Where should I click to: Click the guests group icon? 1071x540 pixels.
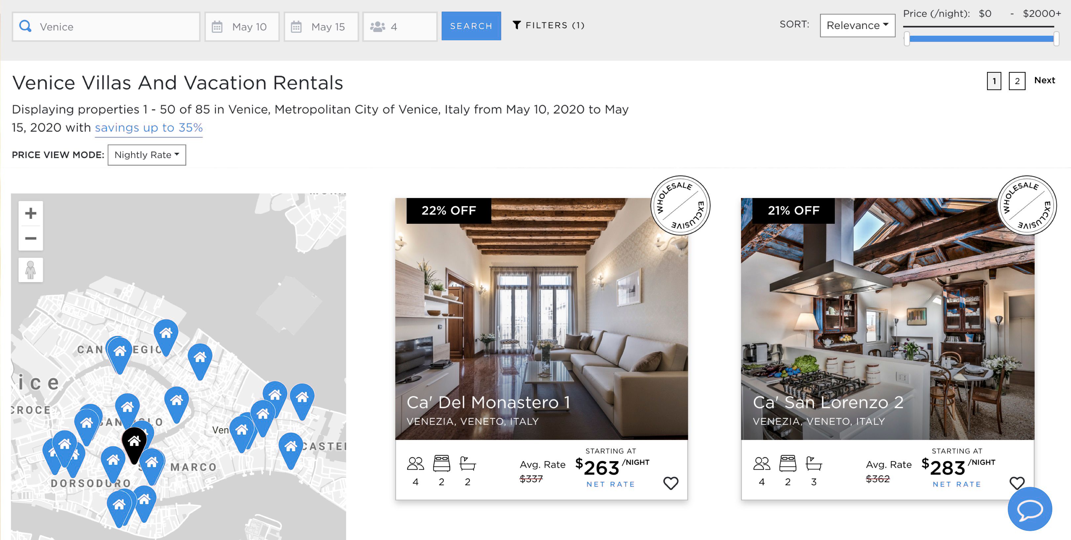click(378, 27)
